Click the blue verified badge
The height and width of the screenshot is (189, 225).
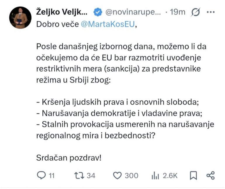(98, 12)
